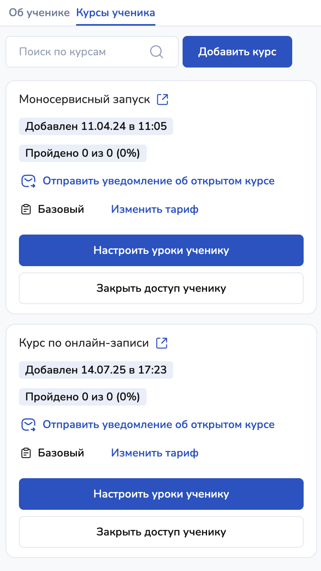Configure student lessons for Моносервисный запуск
The image size is (321, 571).
(x=161, y=250)
